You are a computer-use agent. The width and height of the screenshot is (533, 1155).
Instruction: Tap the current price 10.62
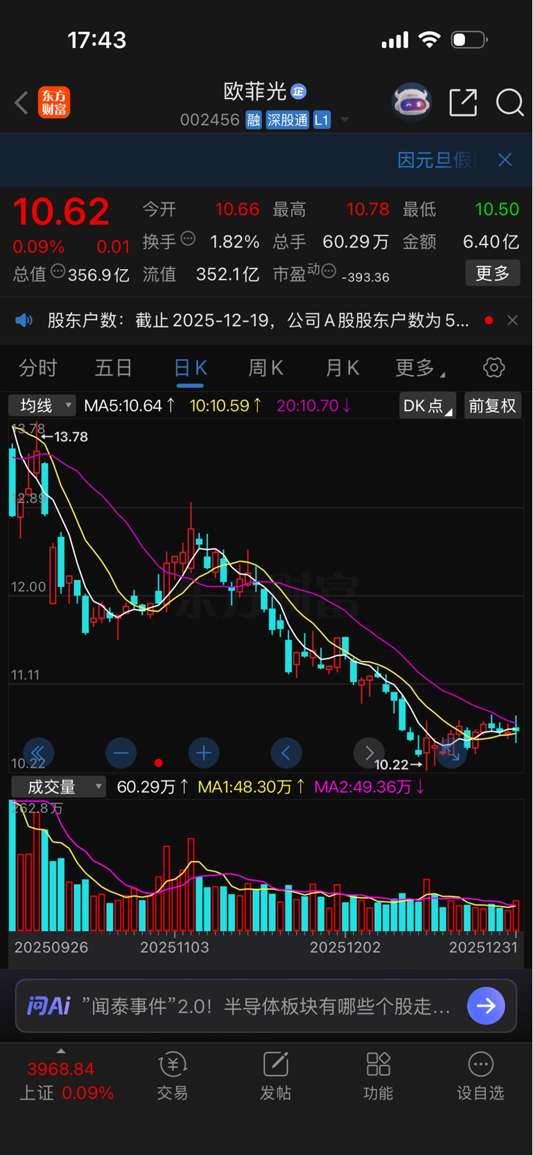(61, 212)
